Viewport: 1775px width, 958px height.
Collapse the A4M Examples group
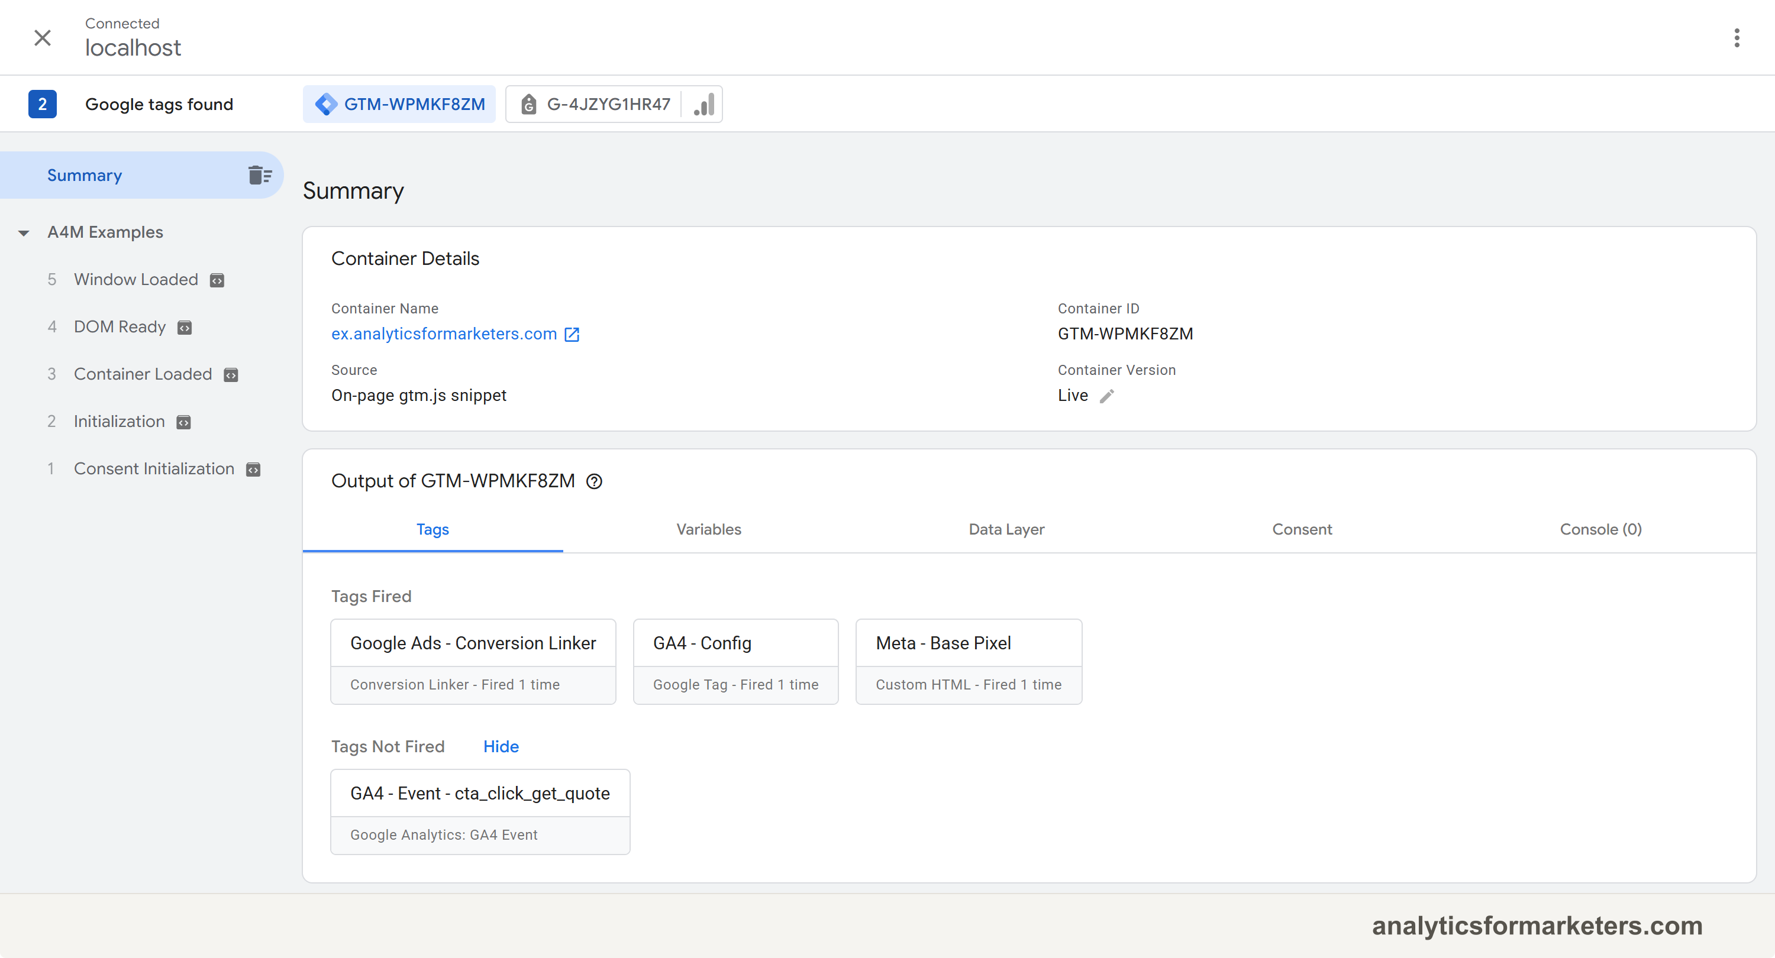pyautogui.click(x=24, y=233)
